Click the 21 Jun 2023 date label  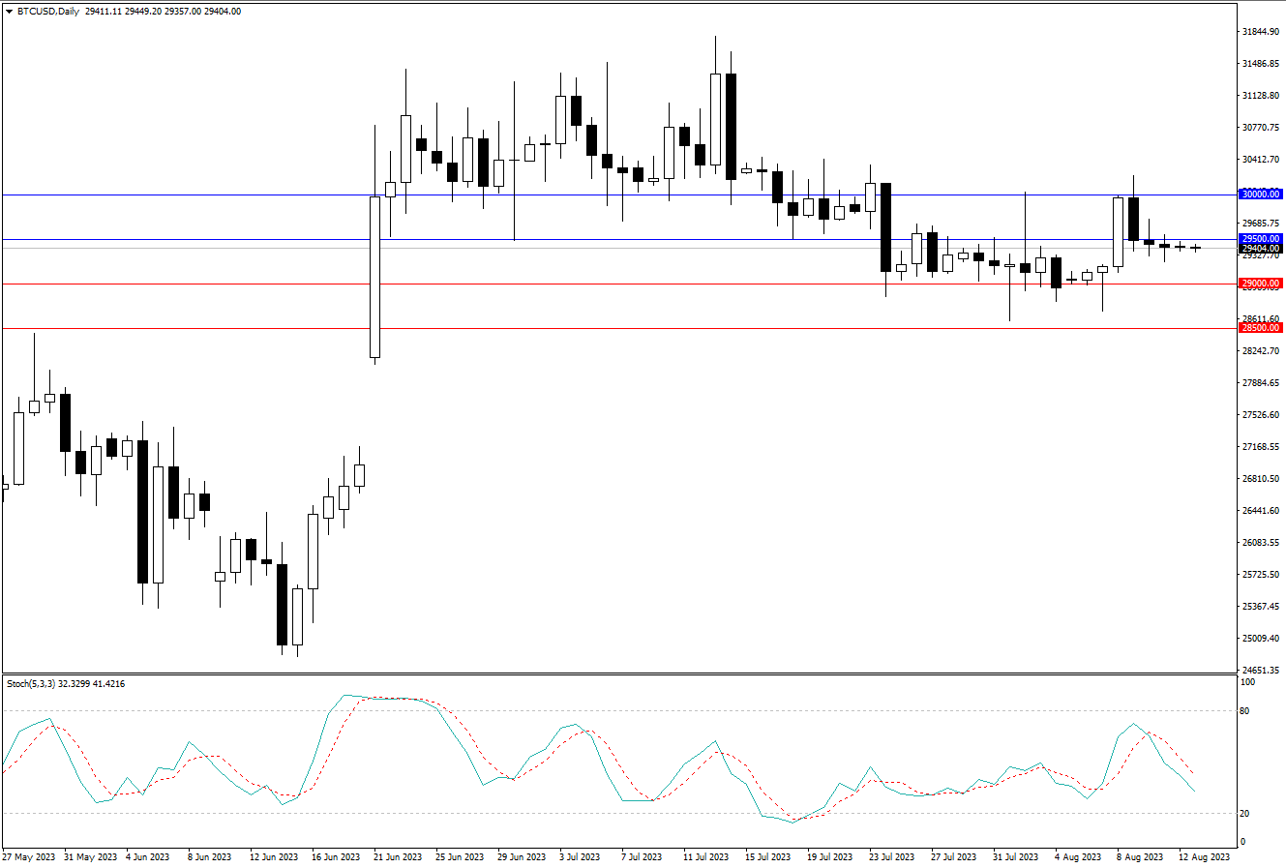398,857
